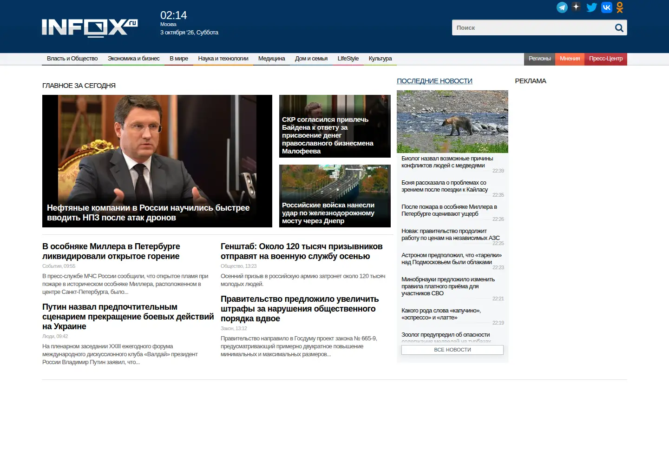
Task: Click the ВСЕ НОВОСТИ button
Action: [x=453, y=350]
